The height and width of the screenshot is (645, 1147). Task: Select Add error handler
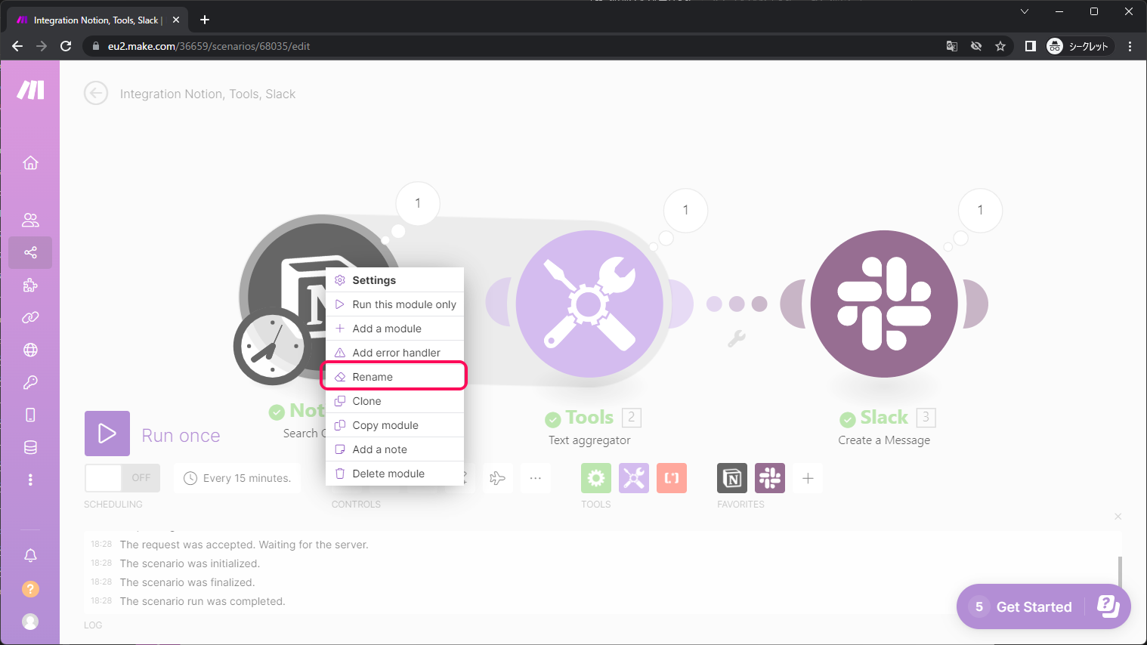click(x=394, y=353)
